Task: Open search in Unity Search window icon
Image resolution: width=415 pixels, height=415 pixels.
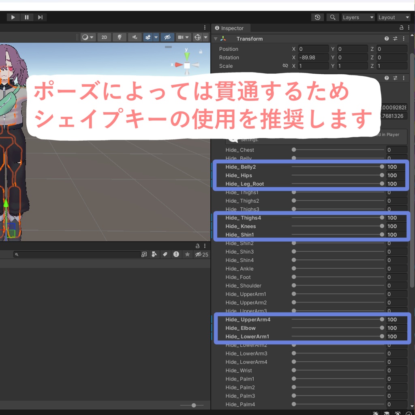Action: click(x=144, y=255)
